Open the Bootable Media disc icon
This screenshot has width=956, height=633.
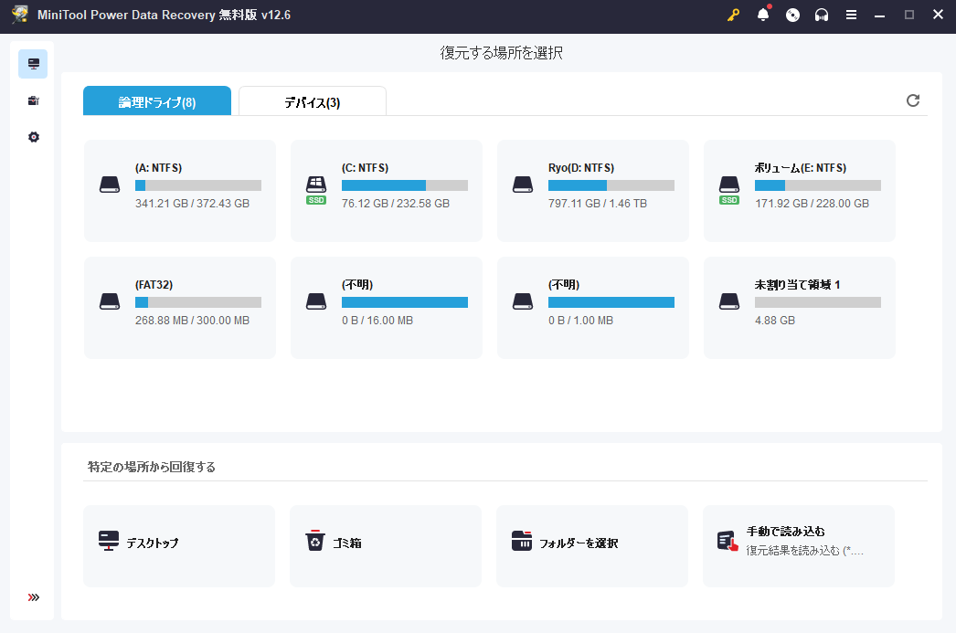pos(792,14)
